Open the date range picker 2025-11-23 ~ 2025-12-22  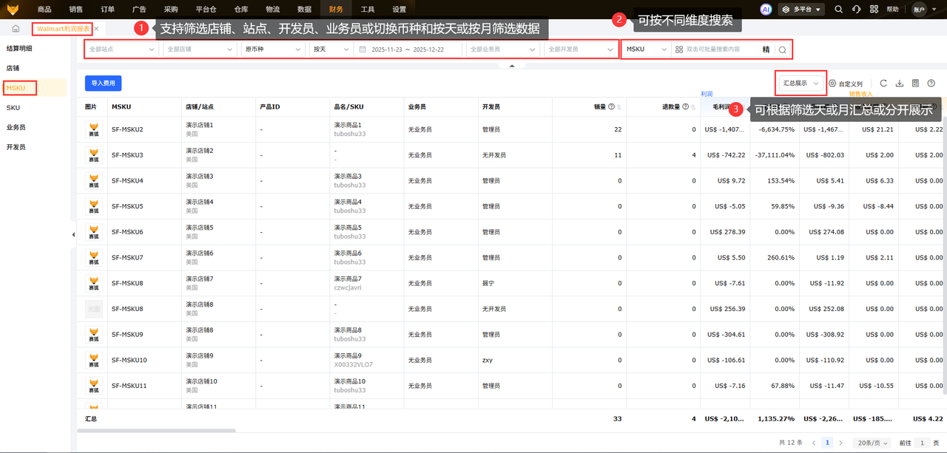(x=408, y=50)
